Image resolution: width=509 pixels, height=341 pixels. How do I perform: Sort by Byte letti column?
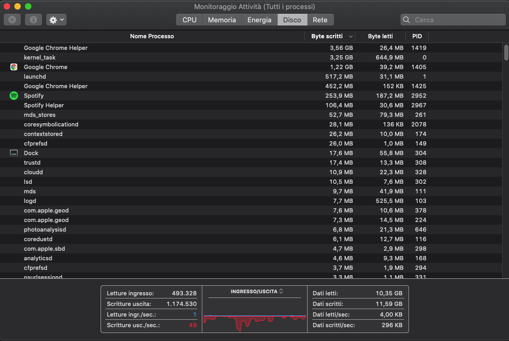(380, 36)
